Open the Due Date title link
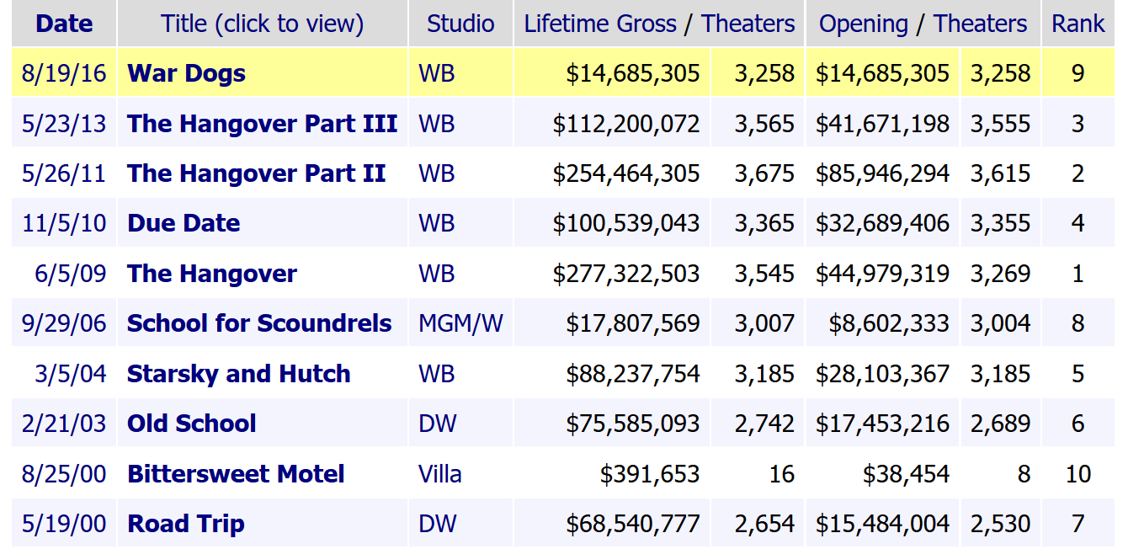The height and width of the screenshot is (549, 1128). click(x=184, y=223)
